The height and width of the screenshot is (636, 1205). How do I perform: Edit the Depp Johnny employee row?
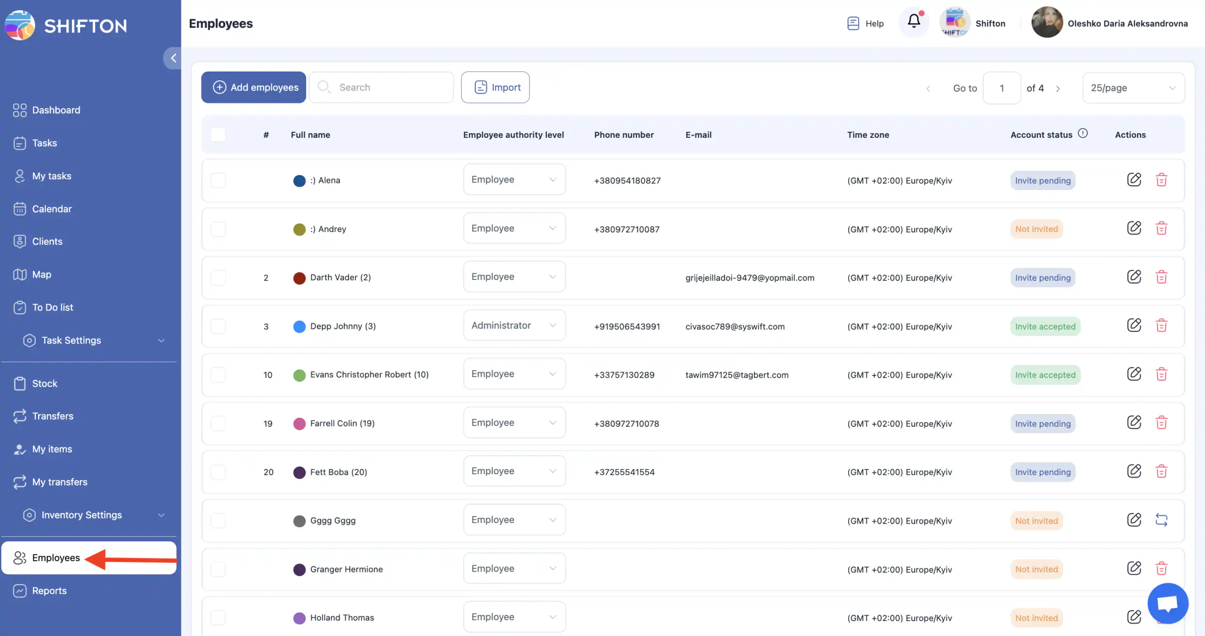[1134, 325]
